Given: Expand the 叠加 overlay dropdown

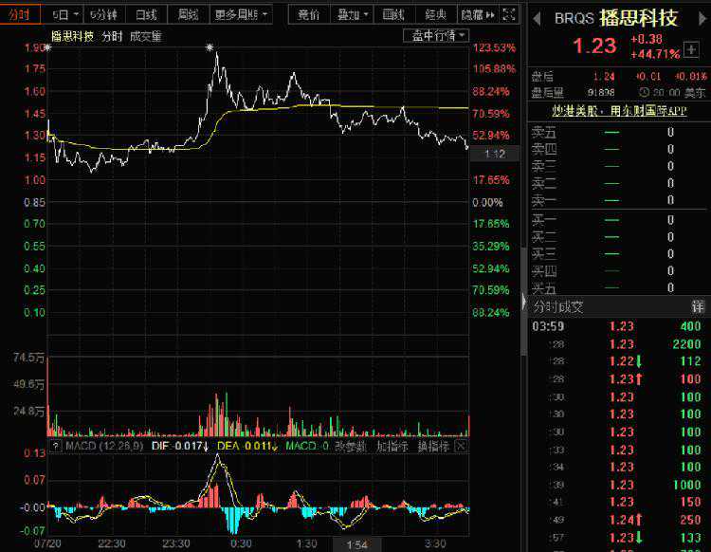Looking at the screenshot, I should 351,15.
